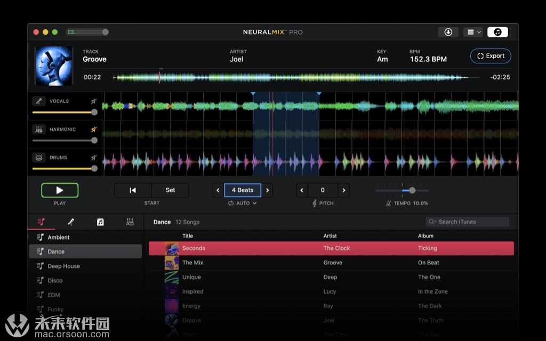Image resolution: width=546 pixels, height=341 pixels.
Task: Click the Pitch tuning fork icon
Action: pos(315,203)
